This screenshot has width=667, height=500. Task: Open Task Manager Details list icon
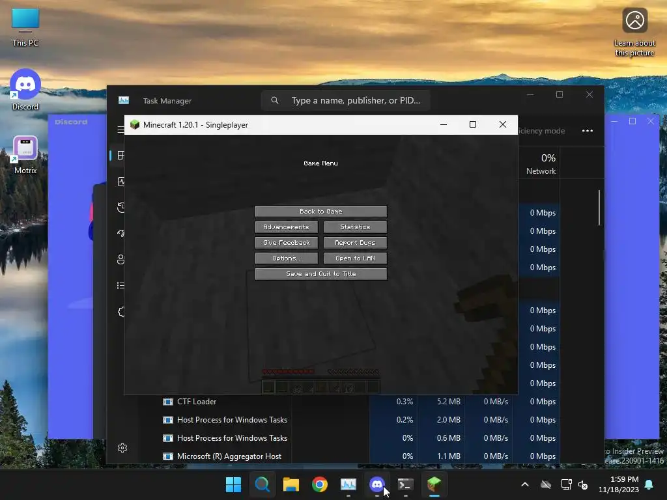pyautogui.click(x=121, y=286)
